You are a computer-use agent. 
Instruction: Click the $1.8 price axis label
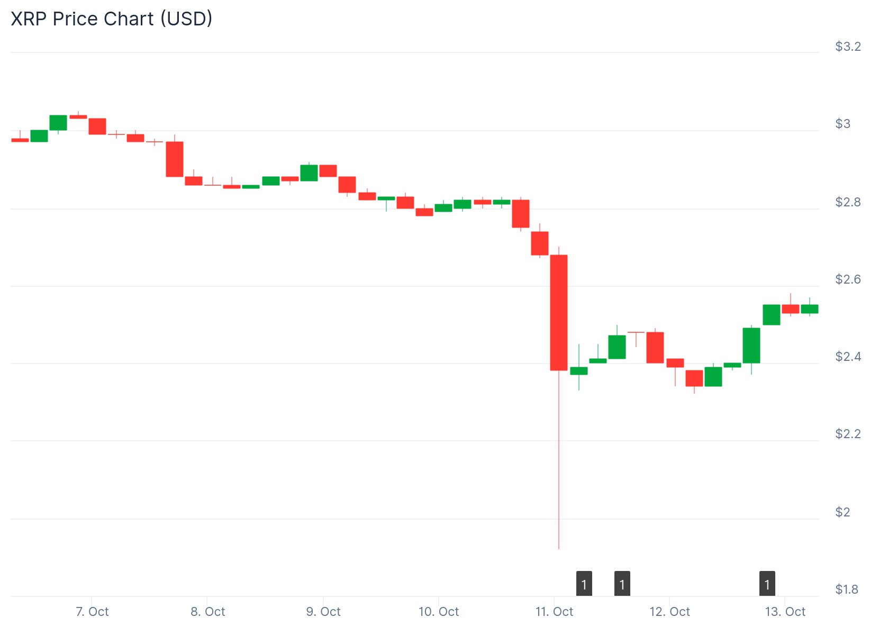(x=847, y=589)
